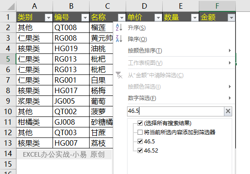Screen dimensions: 250x174
Task: Click the descending sort Z-A icon
Action: pos(119,38)
